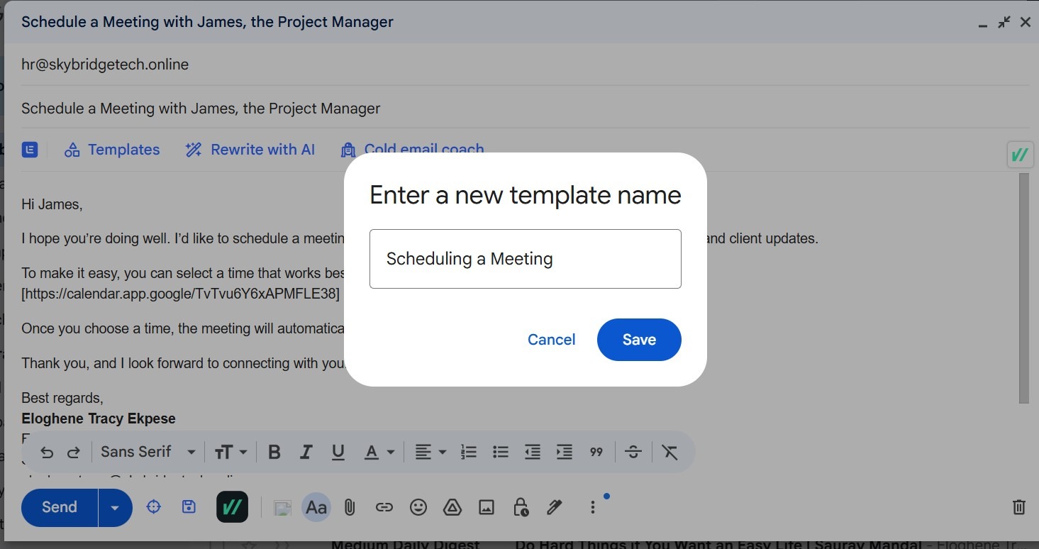This screenshot has height=549, width=1039.
Task: Open the Templates menu
Action: (x=112, y=150)
